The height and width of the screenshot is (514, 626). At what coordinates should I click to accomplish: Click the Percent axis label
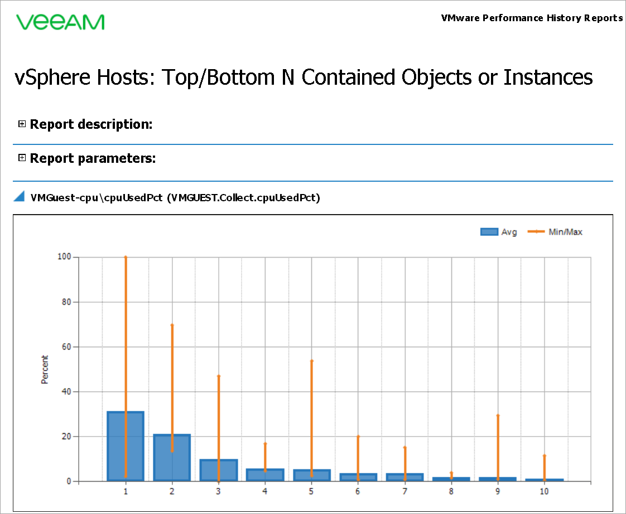[x=44, y=370]
